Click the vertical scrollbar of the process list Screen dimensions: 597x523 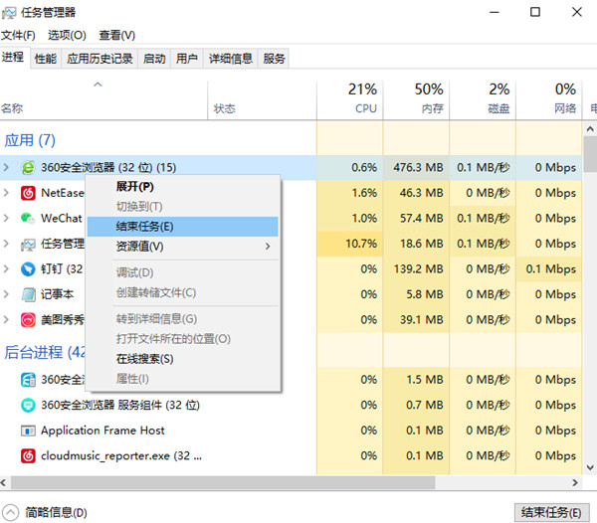(589, 154)
